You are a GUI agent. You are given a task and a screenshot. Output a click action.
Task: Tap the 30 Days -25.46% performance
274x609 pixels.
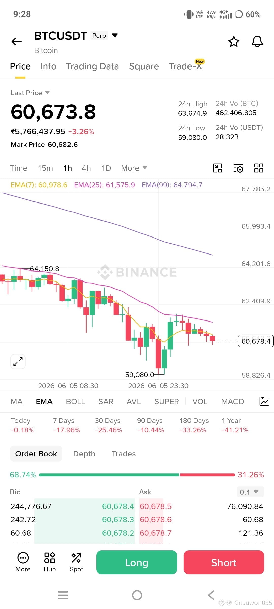point(108,425)
